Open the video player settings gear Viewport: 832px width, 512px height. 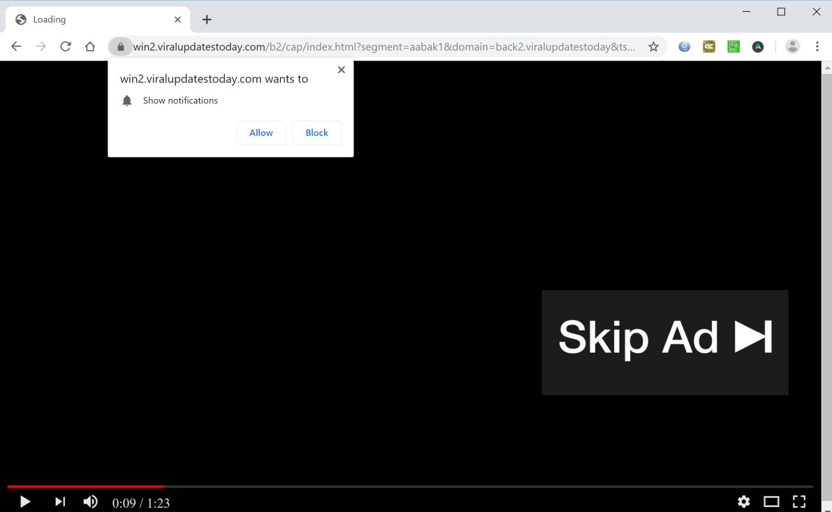coord(743,502)
